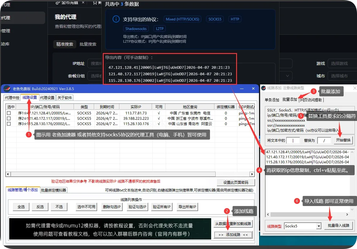Click the 实际IP column header
This screenshot has height=249, width=357.
(135, 107)
